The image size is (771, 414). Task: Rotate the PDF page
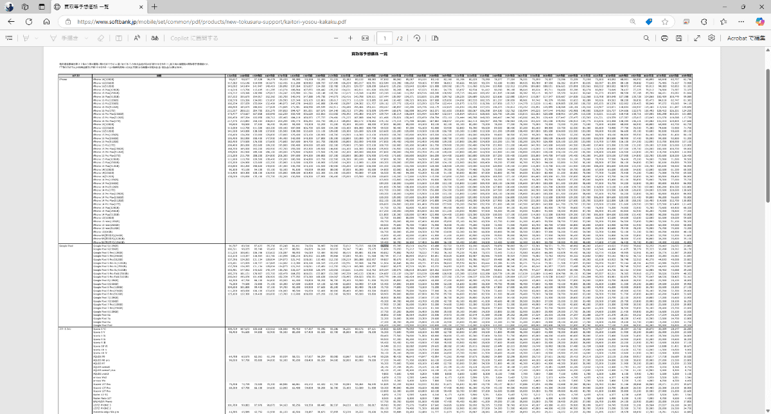click(x=416, y=38)
